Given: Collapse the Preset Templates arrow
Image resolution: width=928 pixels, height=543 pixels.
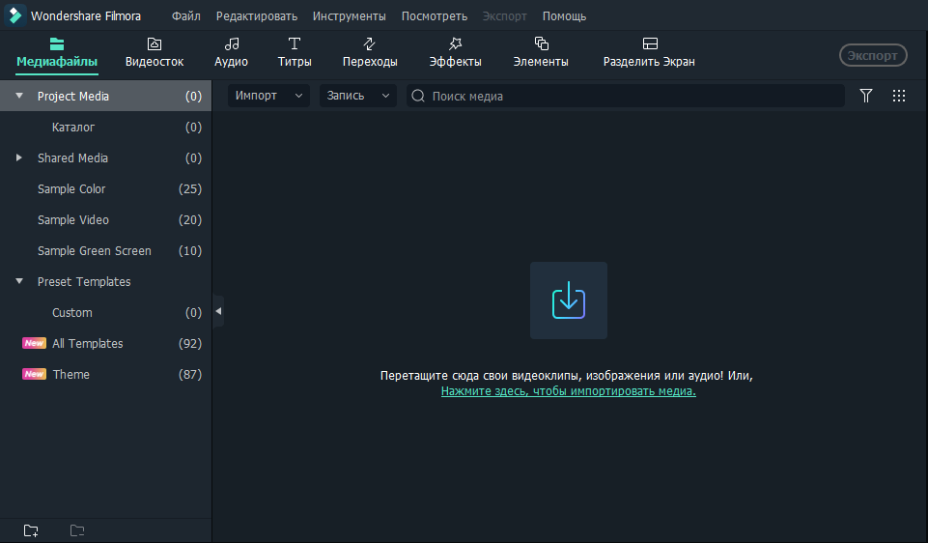Looking at the screenshot, I should pyautogui.click(x=19, y=281).
